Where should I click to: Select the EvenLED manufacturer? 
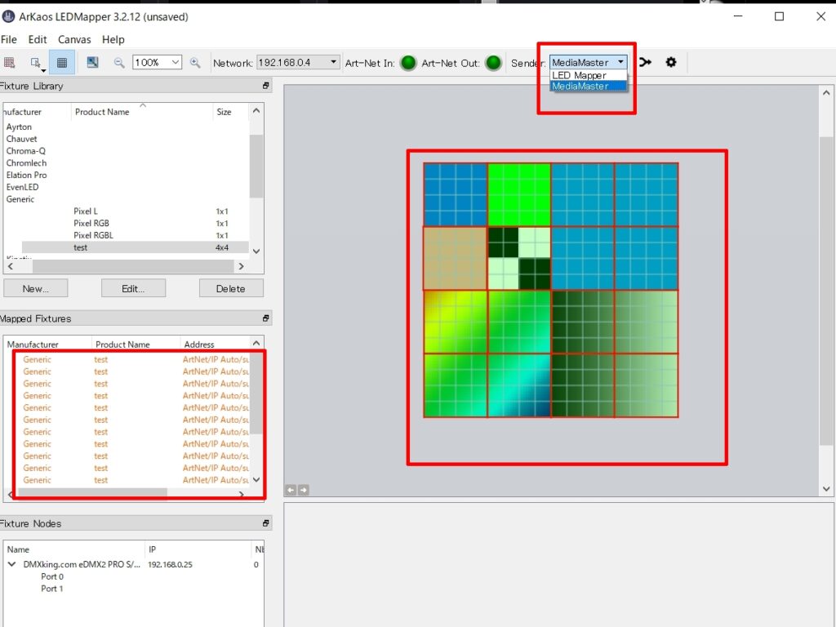pos(22,187)
